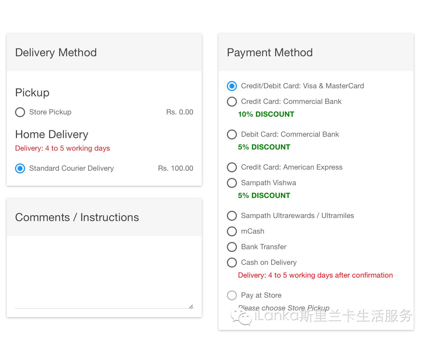This screenshot has width=427, height=338.
Task: Click the disabled Pay at Store radio
Action: click(x=232, y=295)
